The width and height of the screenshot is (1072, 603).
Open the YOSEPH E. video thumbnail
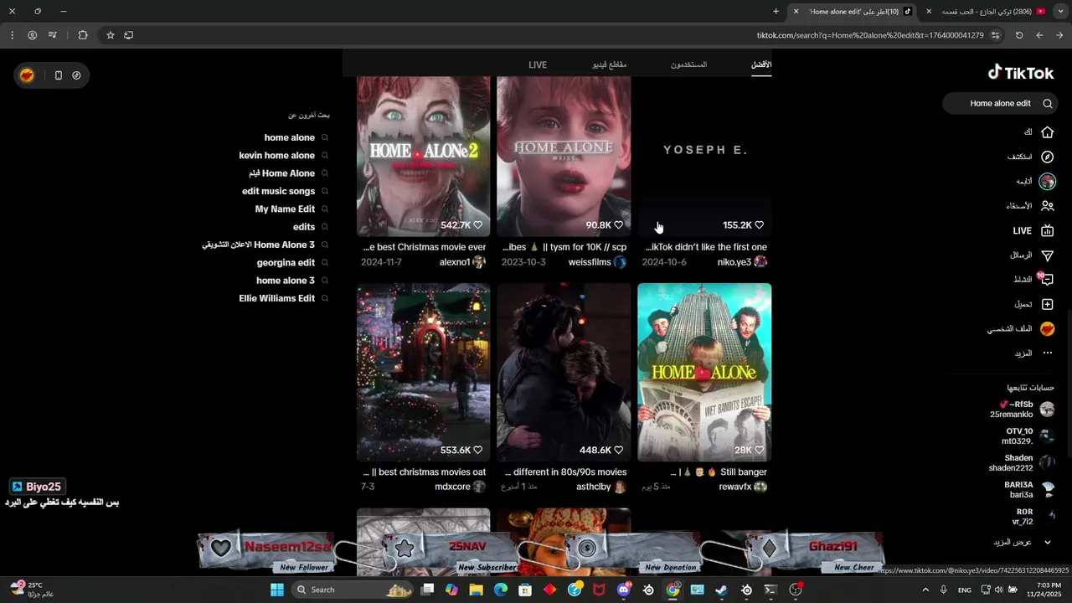[x=704, y=157]
